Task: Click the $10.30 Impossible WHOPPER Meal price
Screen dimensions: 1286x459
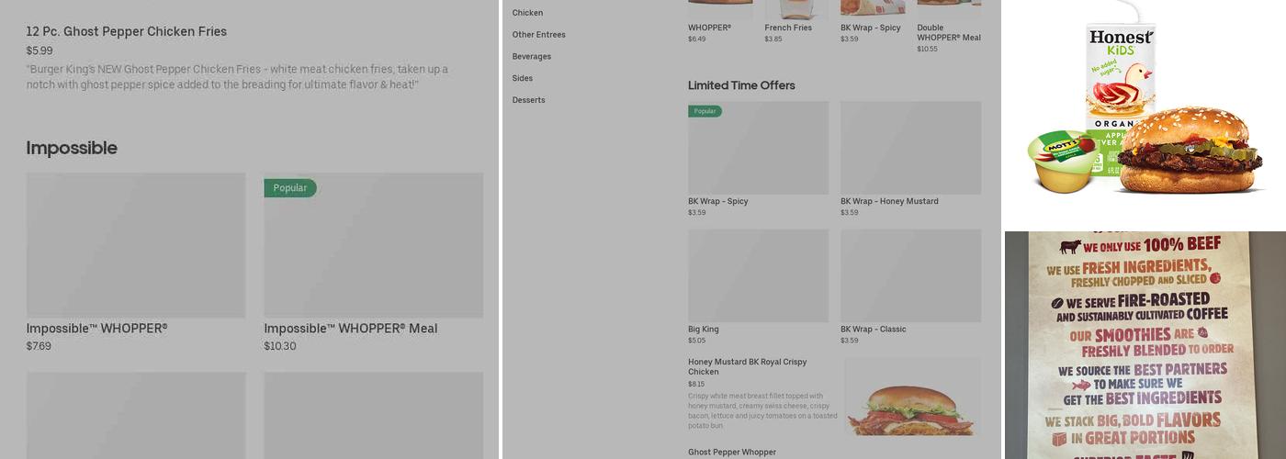Action: pos(280,346)
